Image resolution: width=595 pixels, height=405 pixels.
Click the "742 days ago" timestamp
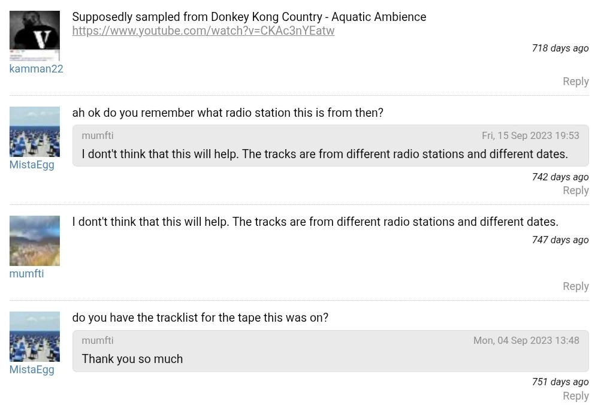pyautogui.click(x=560, y=177)
